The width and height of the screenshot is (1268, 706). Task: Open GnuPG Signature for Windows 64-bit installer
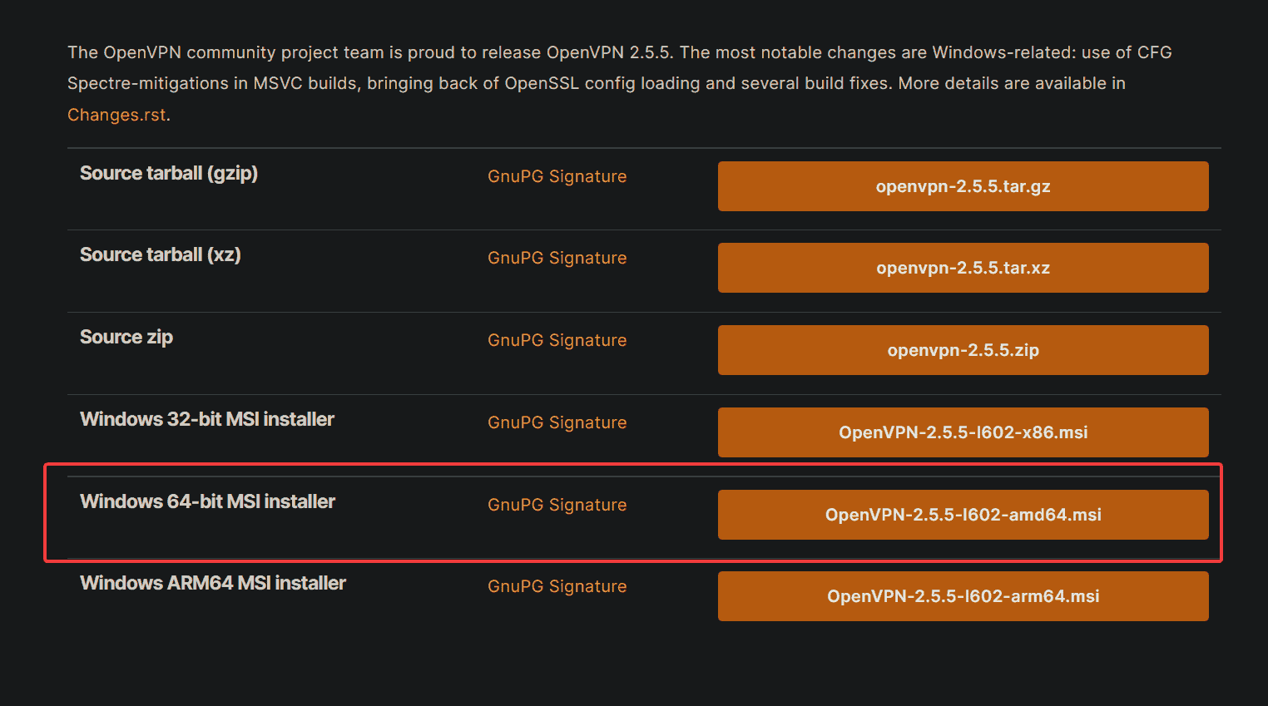click(x=557, y=505)
